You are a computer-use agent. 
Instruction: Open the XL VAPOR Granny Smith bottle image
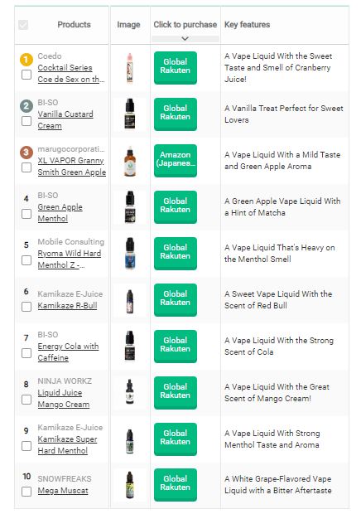pos(130,161)
